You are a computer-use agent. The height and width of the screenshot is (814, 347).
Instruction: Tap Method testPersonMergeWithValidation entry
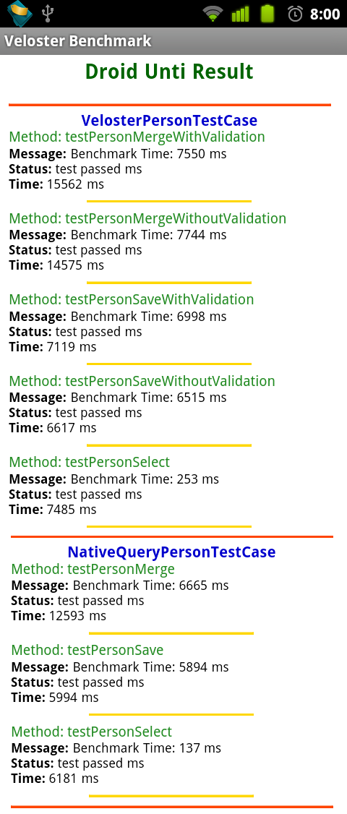[x=137, y=137]
